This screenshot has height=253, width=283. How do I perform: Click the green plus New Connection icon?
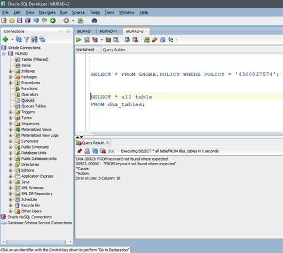point(5,39)
